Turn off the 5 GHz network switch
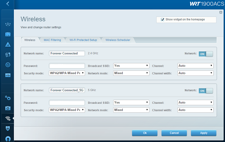225x142 pixels. [205, 91]
